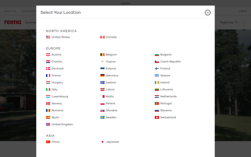This screenshot has width=251, height=157.
Task: Choose the Romania location link
Action: click(54, 111)
